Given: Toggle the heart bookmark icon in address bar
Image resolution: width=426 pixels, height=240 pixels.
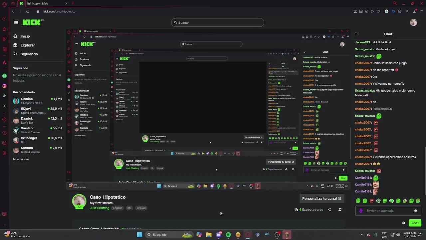Looking at the screenshot, I should tap(378, 11).
